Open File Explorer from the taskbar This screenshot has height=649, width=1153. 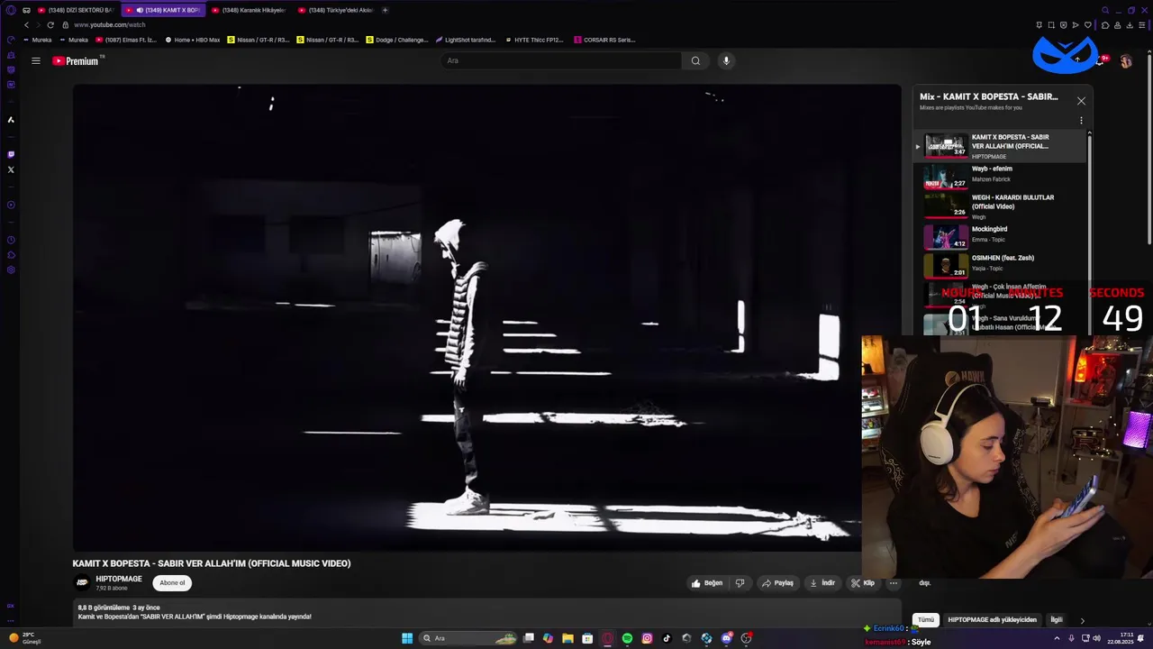567,638
